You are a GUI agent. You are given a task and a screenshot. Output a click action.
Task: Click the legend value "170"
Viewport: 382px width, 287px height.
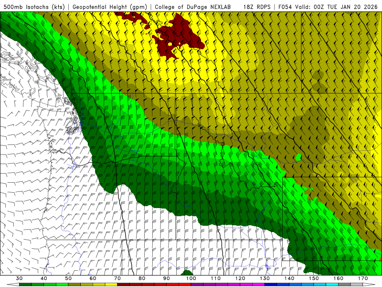pyautogui.click(x=363, y=278)
